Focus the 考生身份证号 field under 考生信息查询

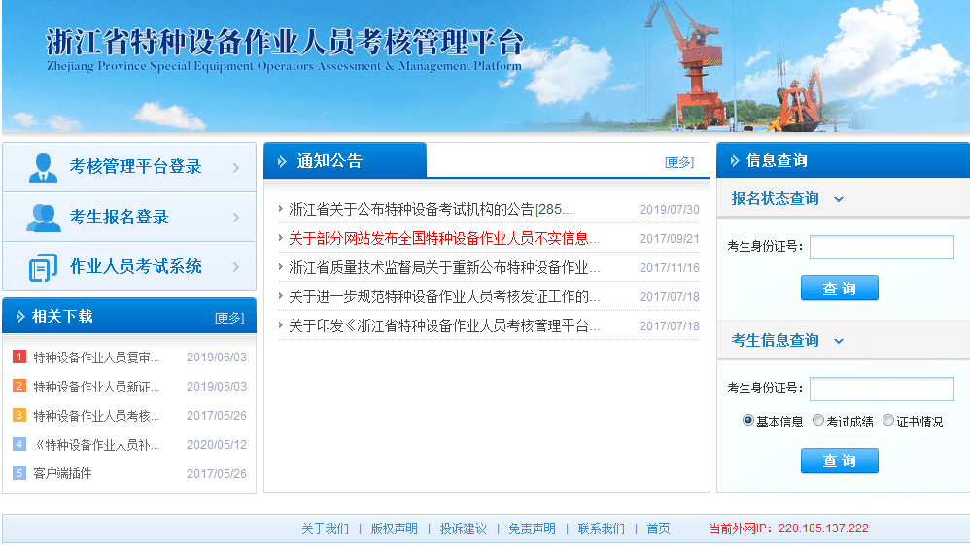882,389
